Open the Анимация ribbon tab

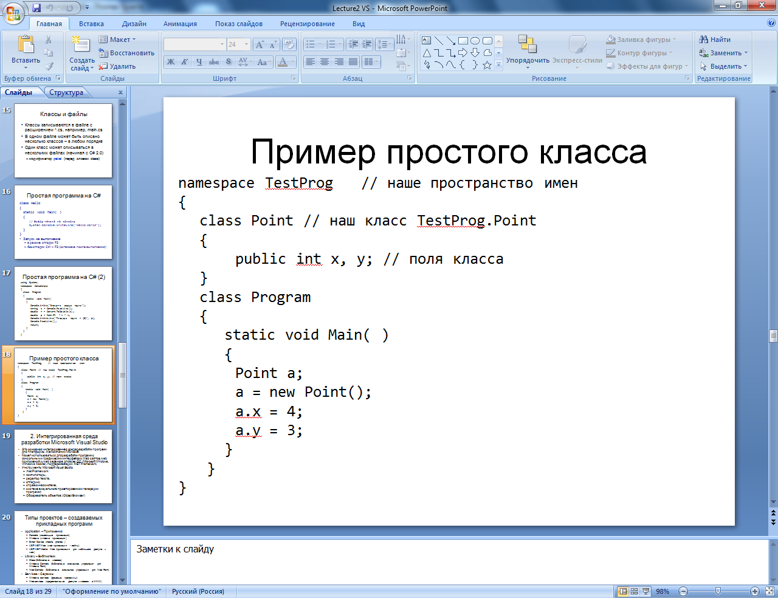point(180,24)
